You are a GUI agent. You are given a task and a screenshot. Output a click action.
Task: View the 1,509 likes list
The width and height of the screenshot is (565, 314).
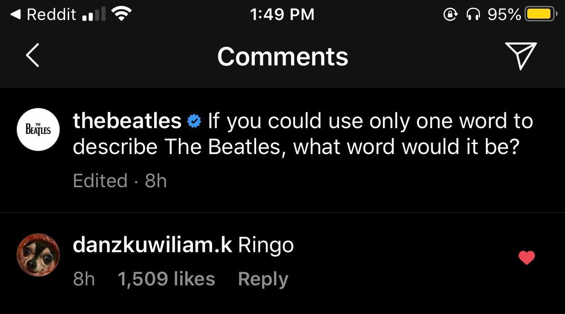click(166, 279)
